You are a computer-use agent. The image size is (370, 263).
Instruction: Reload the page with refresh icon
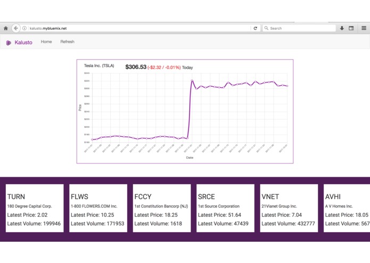256,28
